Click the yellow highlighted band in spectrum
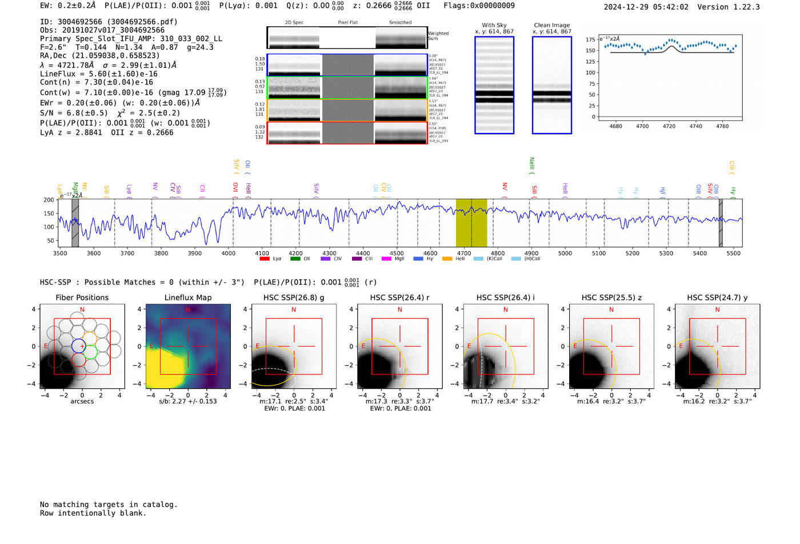 [x=471, y=223]
